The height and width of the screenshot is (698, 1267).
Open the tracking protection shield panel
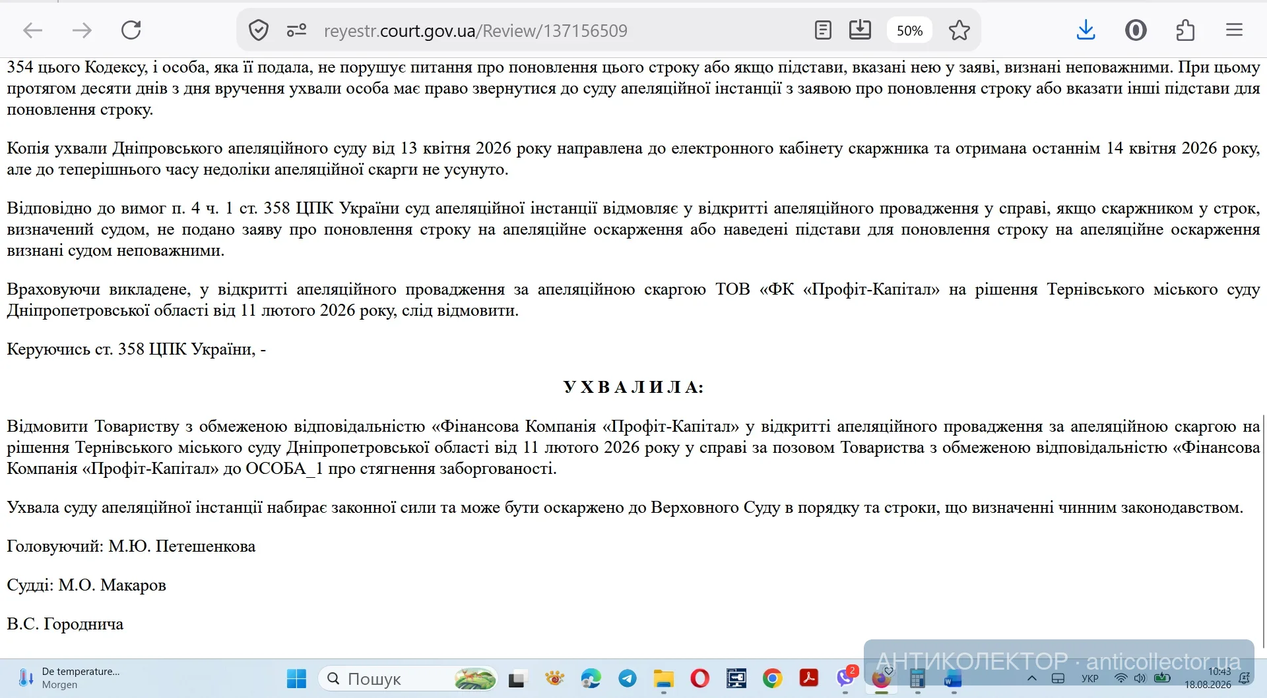tap(259, 30)
